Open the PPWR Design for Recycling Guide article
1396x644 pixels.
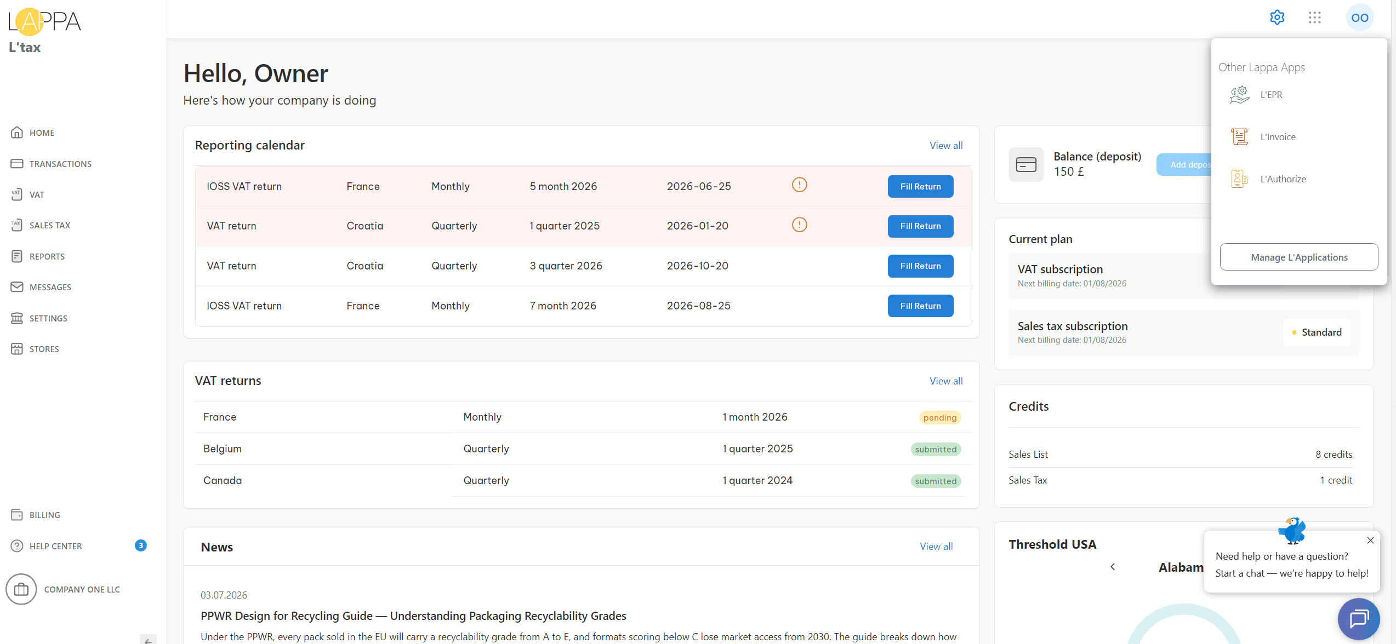[x=413, y=616]
